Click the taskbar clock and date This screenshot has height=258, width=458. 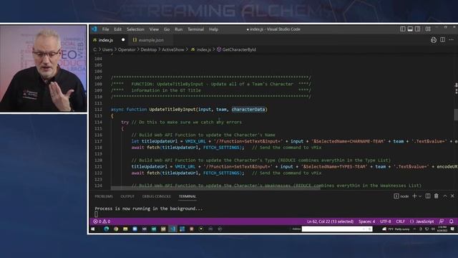(442, 229)
